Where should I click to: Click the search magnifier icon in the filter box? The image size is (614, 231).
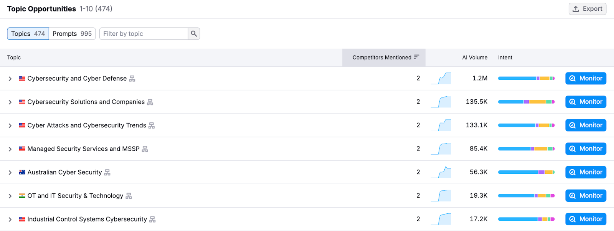[x=194, y=34]
